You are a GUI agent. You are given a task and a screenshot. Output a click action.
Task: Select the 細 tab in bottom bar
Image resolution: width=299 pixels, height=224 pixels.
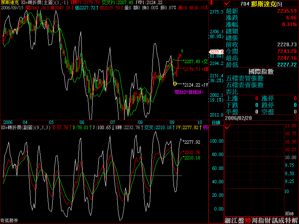pyautogui.click(x=228, y=220)
